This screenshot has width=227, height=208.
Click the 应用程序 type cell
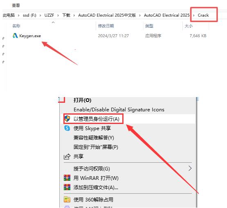click(153, 36)
